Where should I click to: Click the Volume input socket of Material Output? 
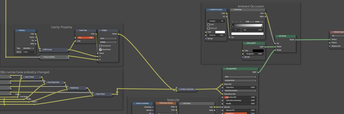[330, 43]
